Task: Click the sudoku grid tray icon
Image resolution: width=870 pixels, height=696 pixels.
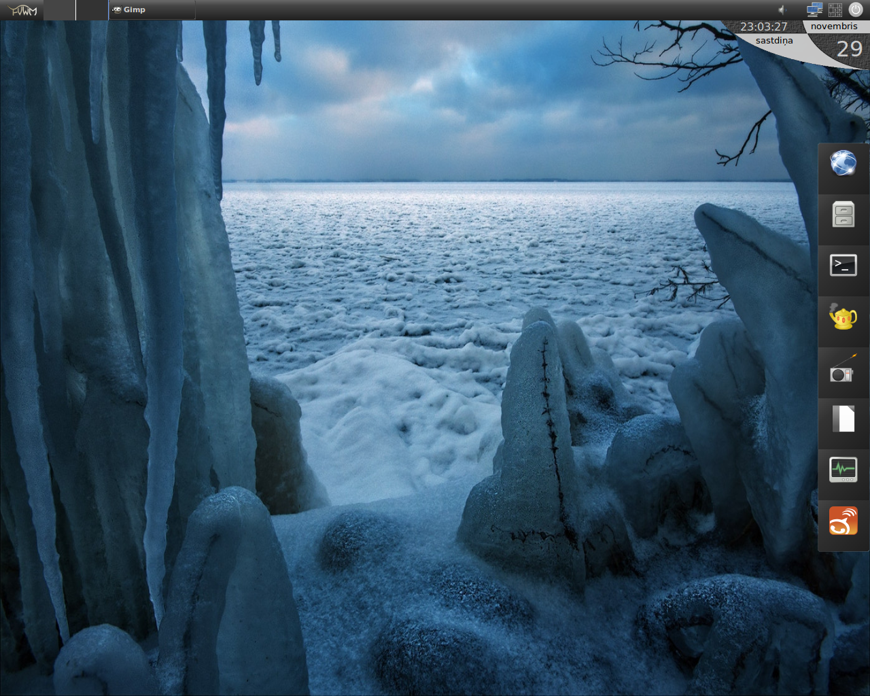Action: click(x=835, y=10)
